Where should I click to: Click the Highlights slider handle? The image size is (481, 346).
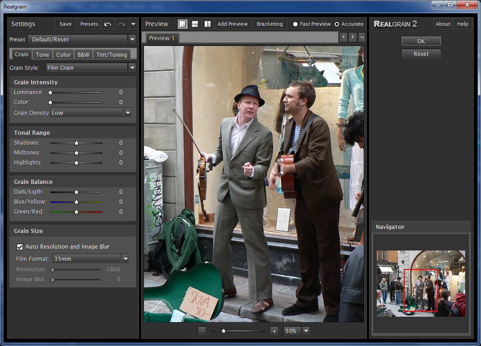[x=76, y=163]
